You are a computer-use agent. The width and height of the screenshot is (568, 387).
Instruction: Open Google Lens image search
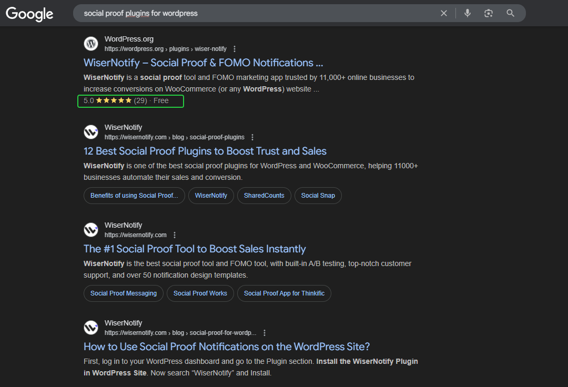[x=489, y=13]
